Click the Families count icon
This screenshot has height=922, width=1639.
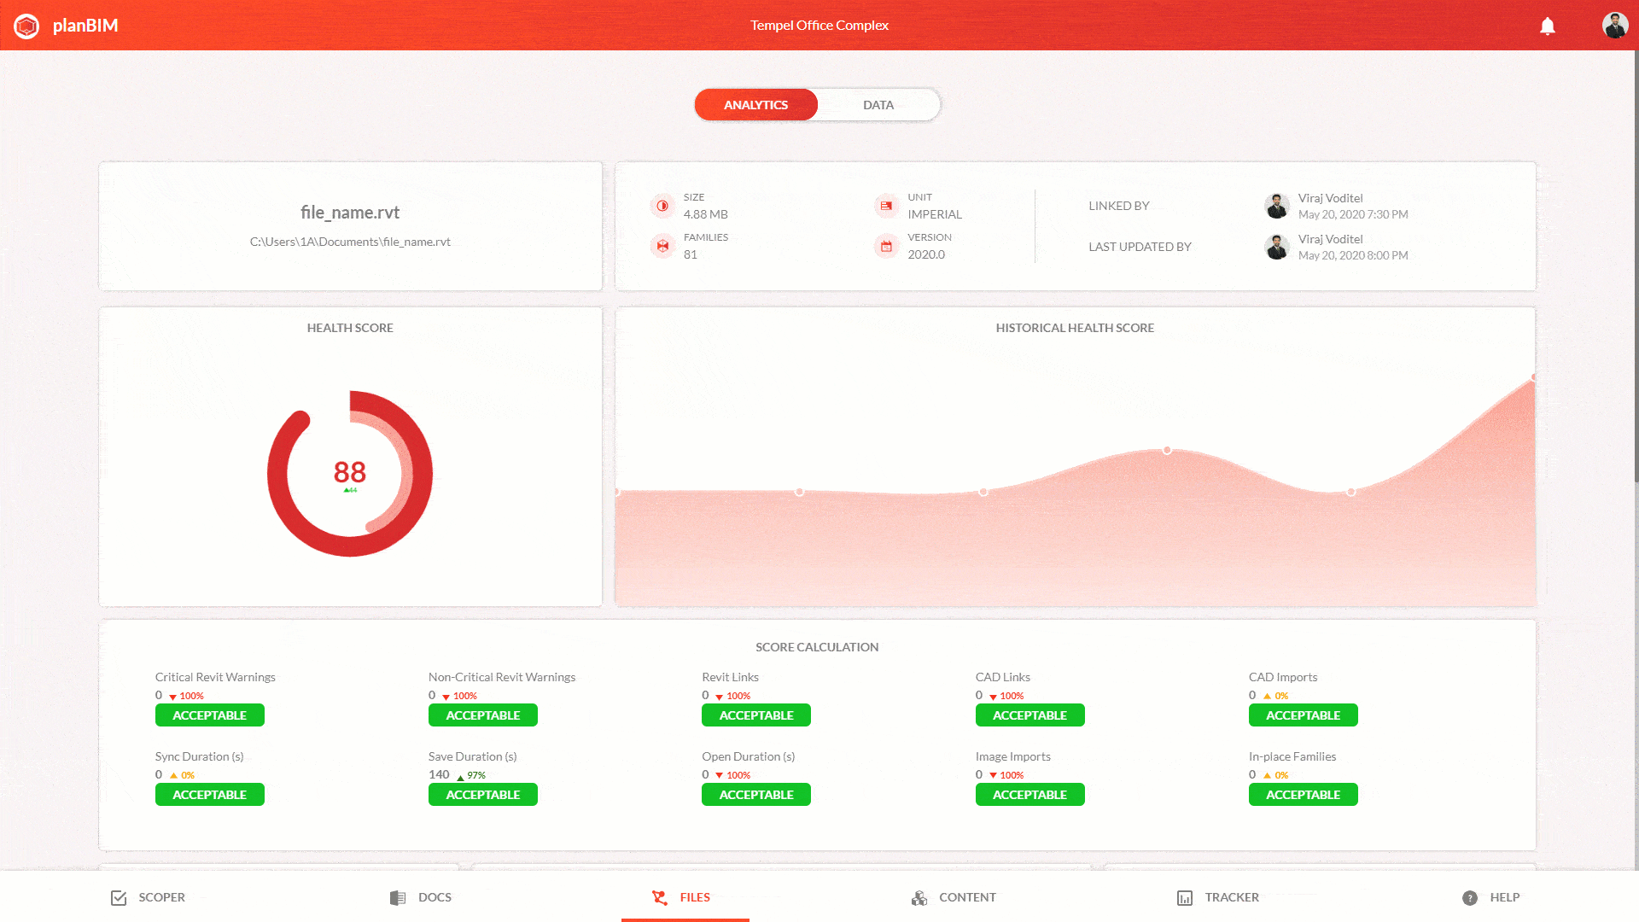click(x=662, y=246)
